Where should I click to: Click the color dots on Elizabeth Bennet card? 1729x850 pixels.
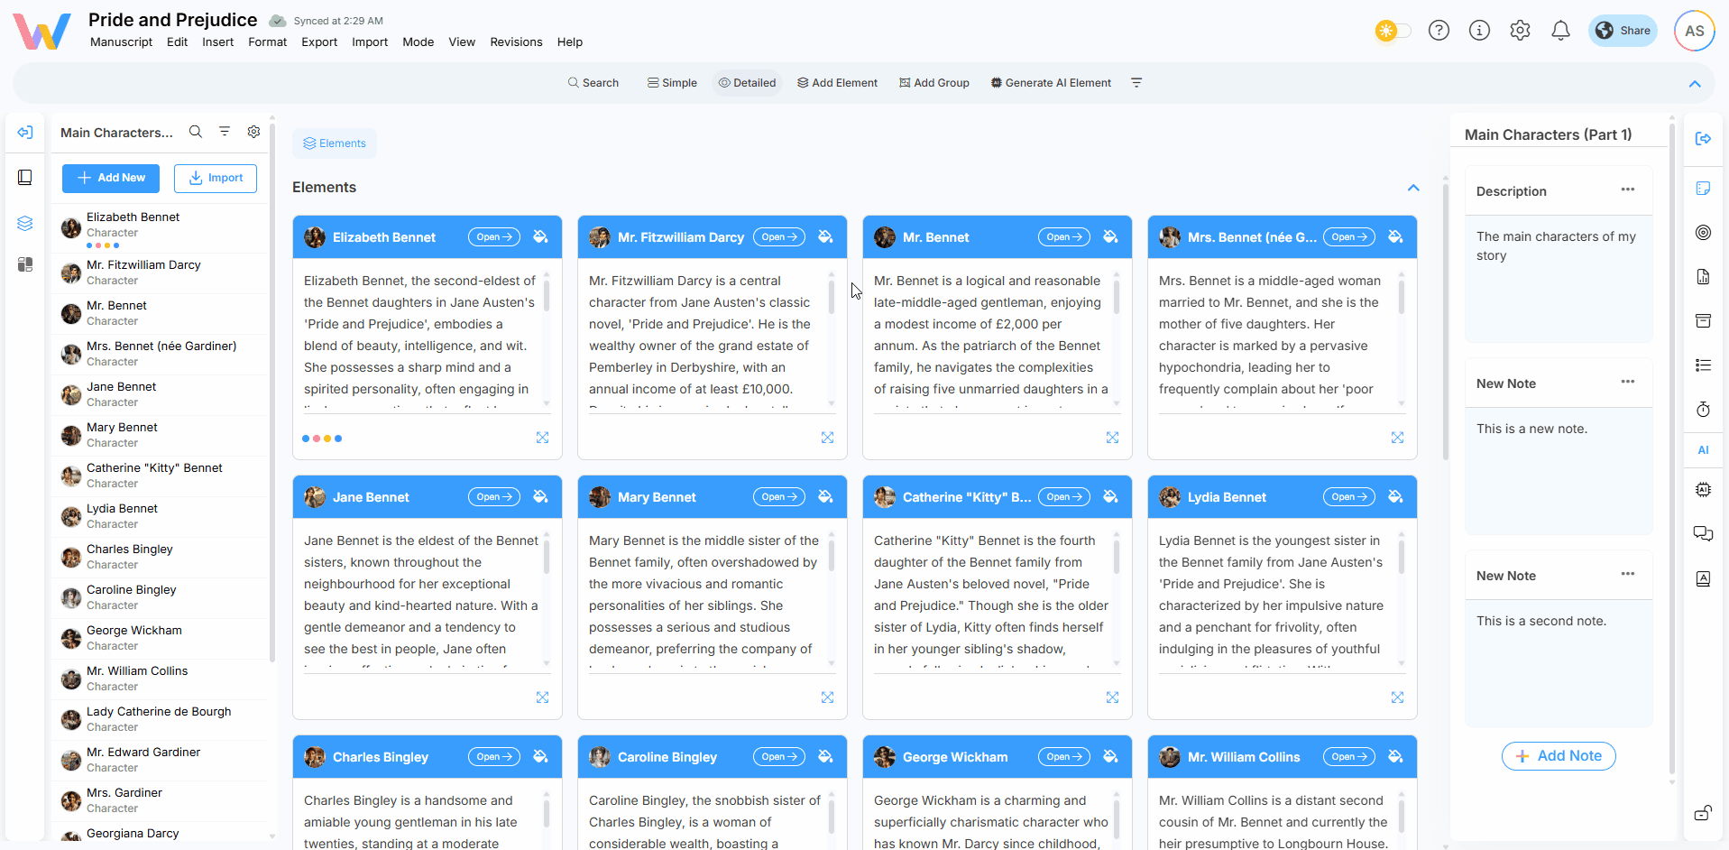click(x=322, y=439)
